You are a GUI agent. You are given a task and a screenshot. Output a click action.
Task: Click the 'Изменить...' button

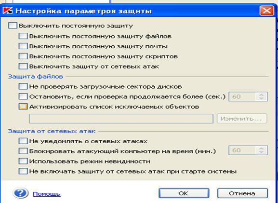coord(242,118)
